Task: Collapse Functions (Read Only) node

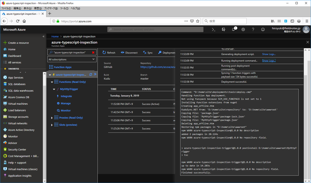Action: pos(52,82)
